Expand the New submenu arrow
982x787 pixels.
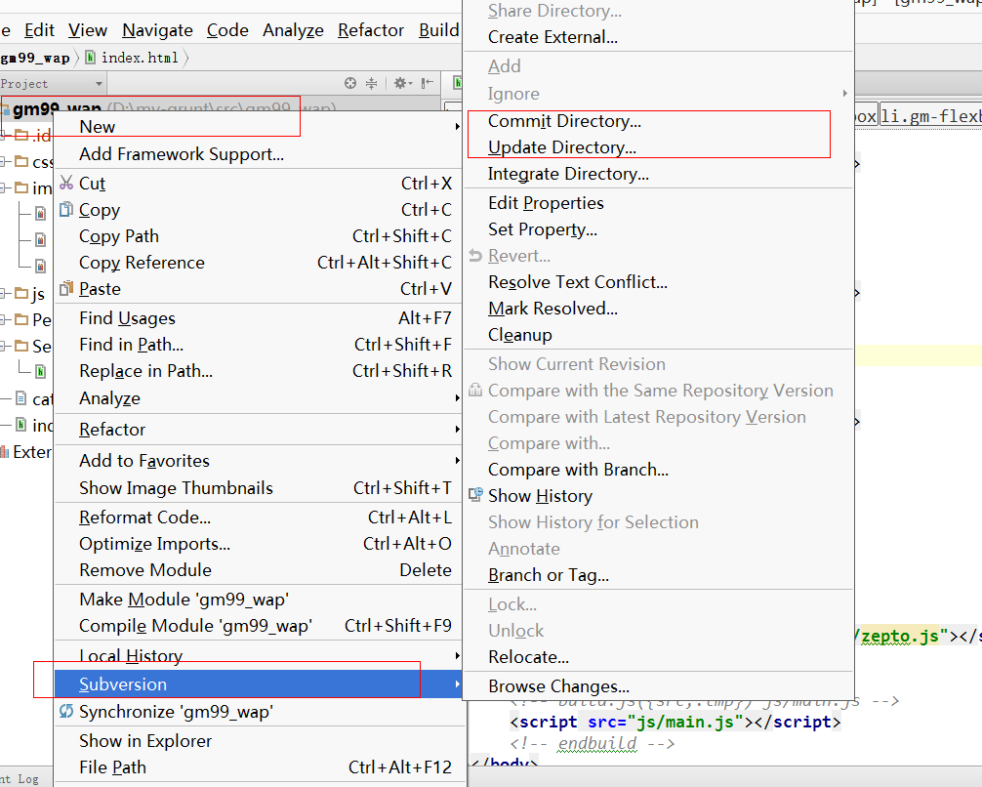(457, 127)
